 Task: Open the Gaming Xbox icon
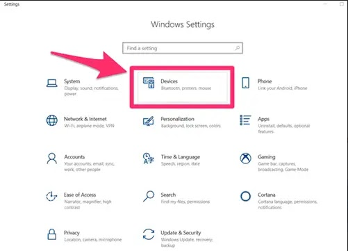[x=245, y=159]
